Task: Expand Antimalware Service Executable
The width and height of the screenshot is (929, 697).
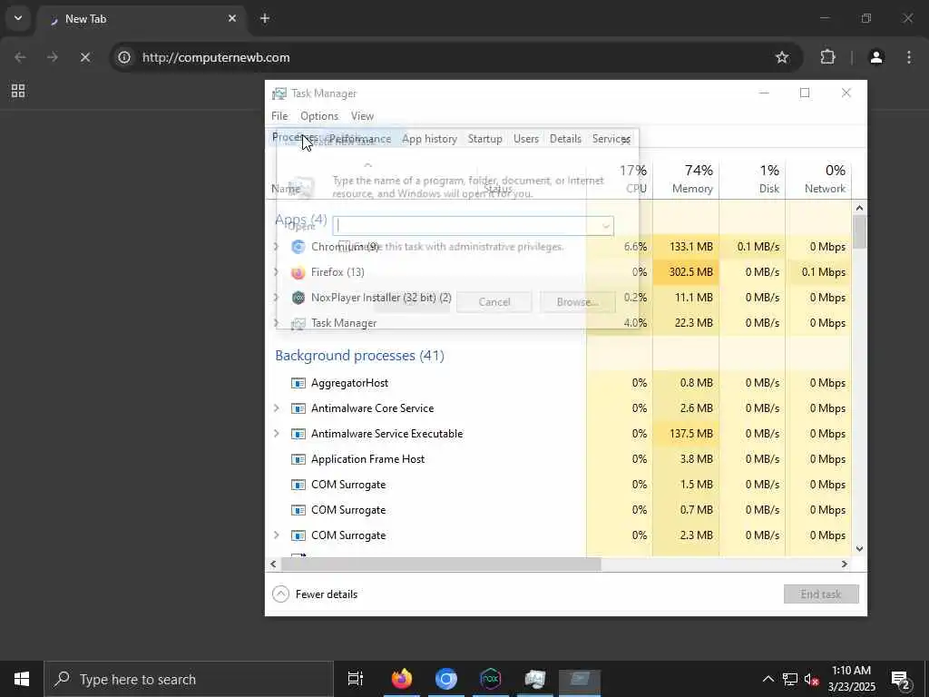Action: [x=277, y=434]
